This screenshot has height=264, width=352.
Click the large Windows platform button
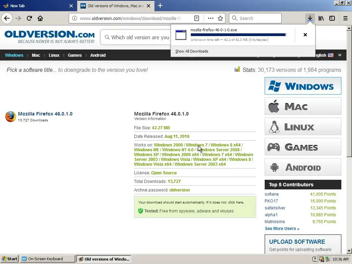point(303,86)
